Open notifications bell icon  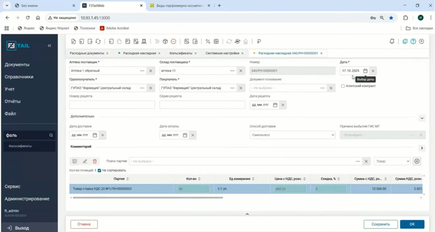click(392, 41)
